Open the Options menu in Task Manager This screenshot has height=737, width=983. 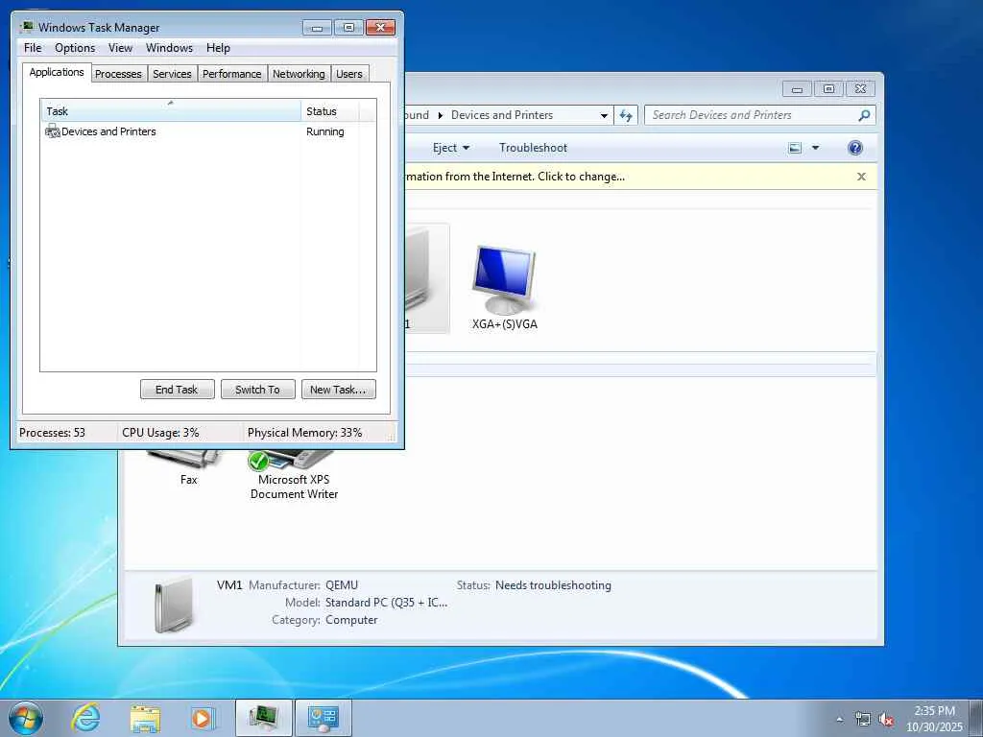(75, 48)
